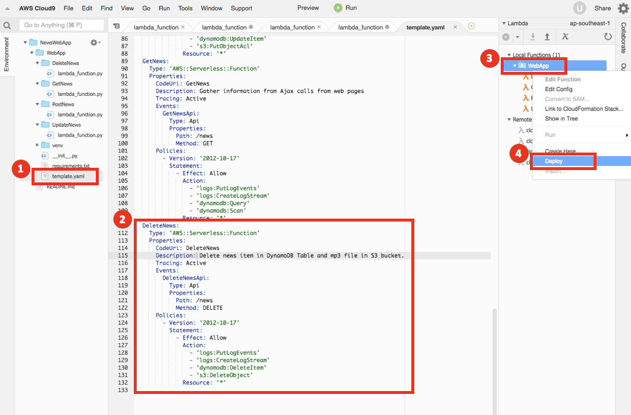The image size is (631, 415).
Task: Collapse the WebApp folder in the file tree
Action: point(32,53)
